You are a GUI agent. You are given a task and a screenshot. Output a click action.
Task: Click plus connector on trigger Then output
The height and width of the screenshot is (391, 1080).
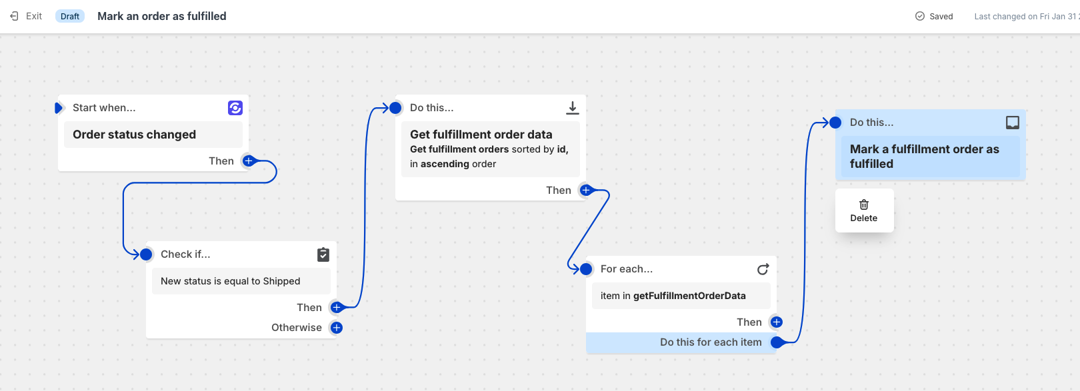click(x=249, y=161)
